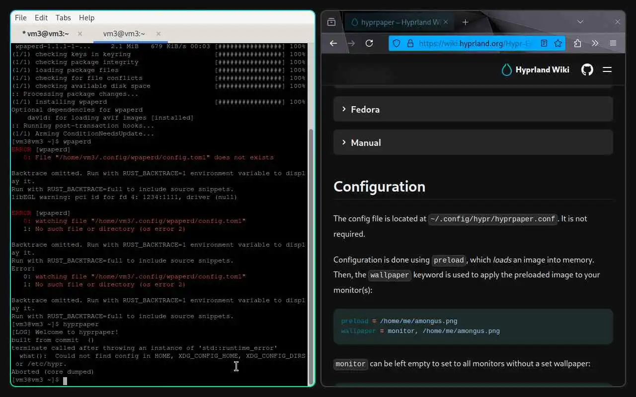Expand the Manual install section
The width and height of the screenshot is (636, 397).
[x=473, y=142]
